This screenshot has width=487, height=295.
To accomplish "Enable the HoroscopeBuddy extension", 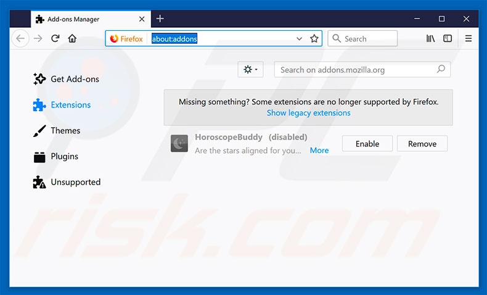I will [367, 144].
